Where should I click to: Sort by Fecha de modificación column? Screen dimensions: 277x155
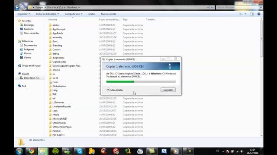[x=110, y=19]
